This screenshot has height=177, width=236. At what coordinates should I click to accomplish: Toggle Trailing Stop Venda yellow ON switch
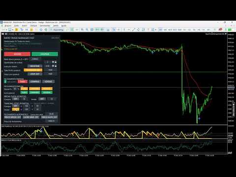16,109
